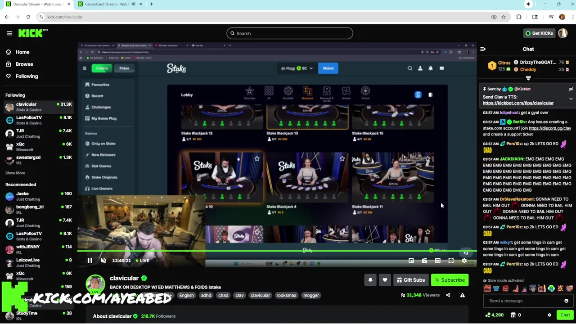Open the user profile avatar menu
Image resolution: width=576 pixels, height=324 pixels.
pyautogui.click(x=563, y=33)
